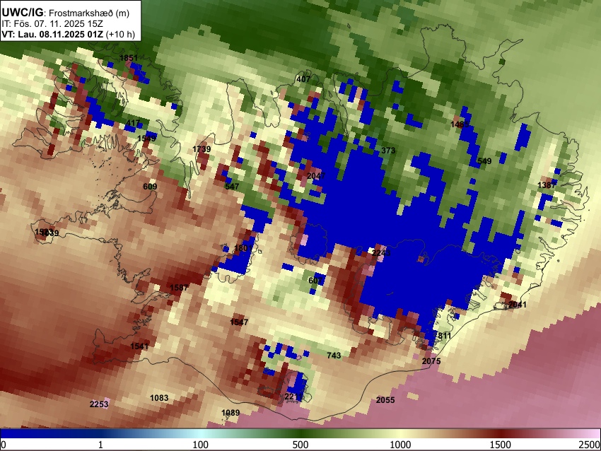Click the '1000' tick on the color scale
The width and height of the screenshot is (601, 451).
click(400, 445)
